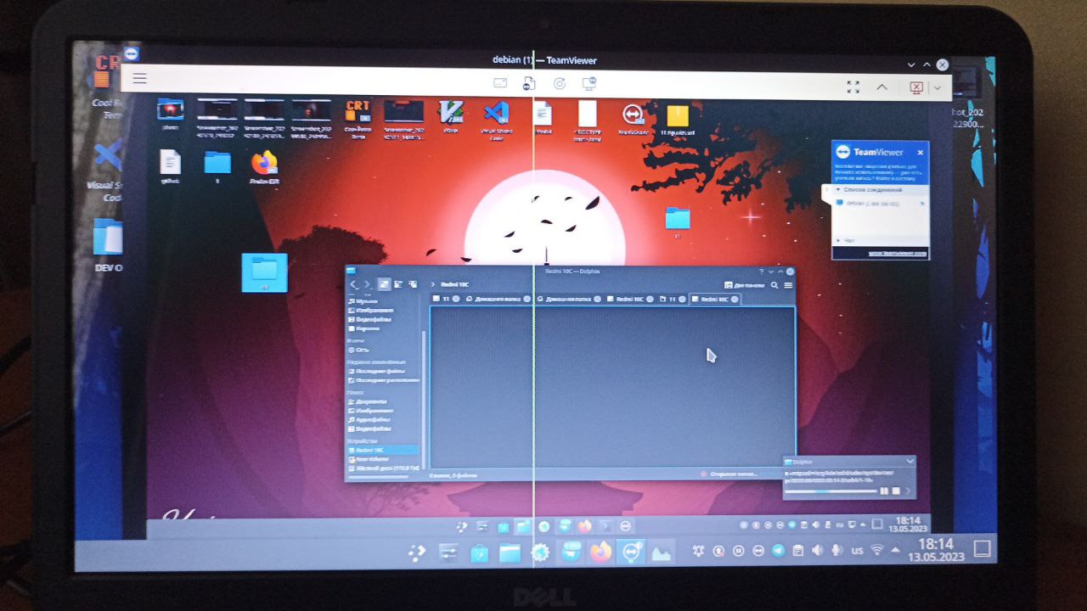
Task: Expand hidden icons arrow in the local tray
Action: click(x=895, y=551)
